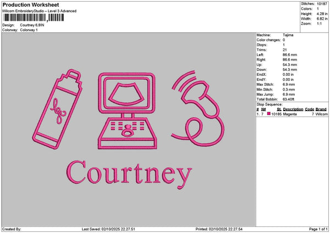Select the ultrasound machine keyboard console

coord(127,133)
